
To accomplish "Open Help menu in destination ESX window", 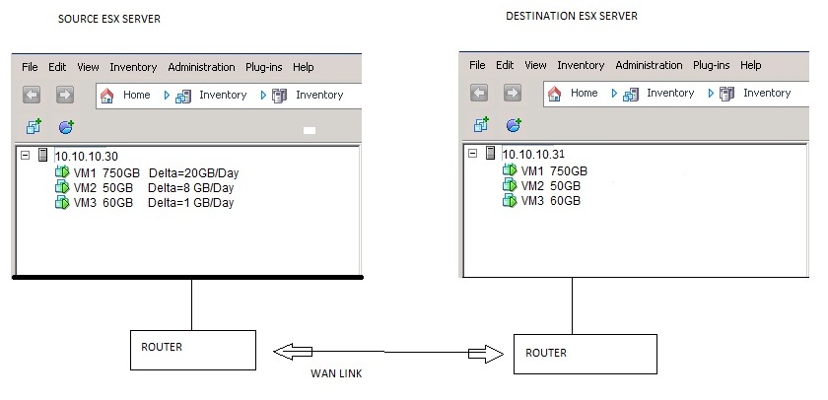I will pos(750,65).
